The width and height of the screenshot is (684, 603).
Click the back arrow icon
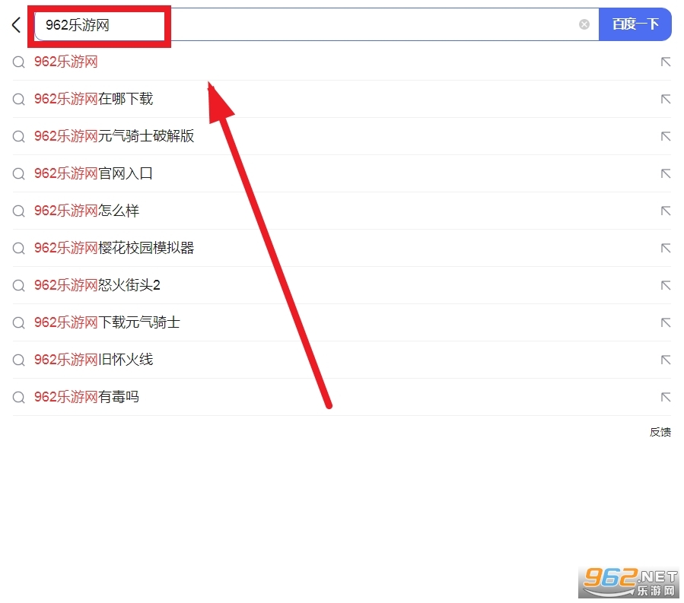pos(17,25)
